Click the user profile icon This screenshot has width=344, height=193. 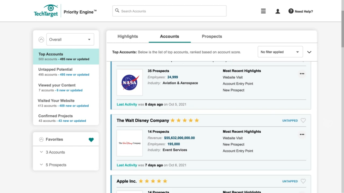[277, 11]
